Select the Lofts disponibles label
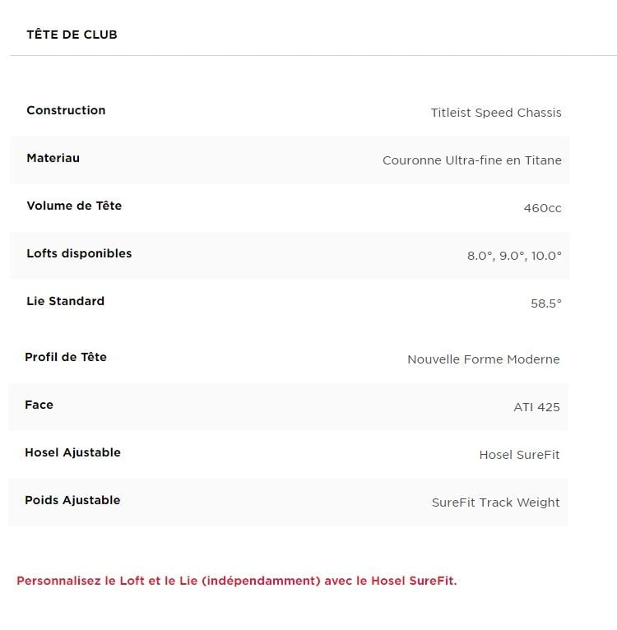Image resolution: width=617 pixels, height=630 pixels. [79, 253]
